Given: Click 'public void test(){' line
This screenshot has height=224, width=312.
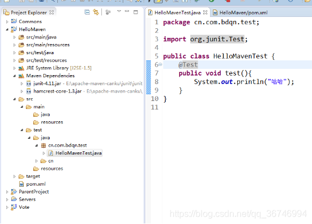Looking at the screenshot, I should point(215,73).
